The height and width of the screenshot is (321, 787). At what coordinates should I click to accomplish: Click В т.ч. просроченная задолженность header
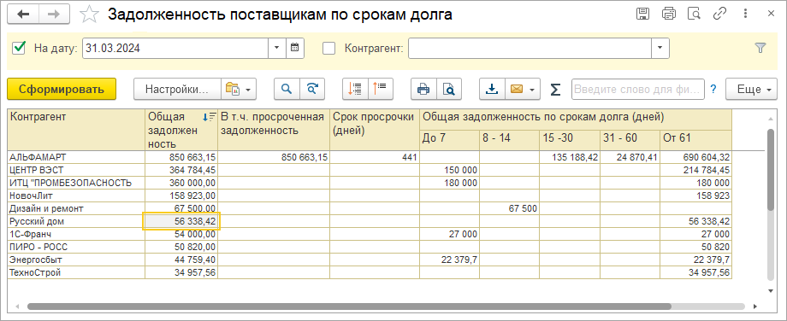274,130
